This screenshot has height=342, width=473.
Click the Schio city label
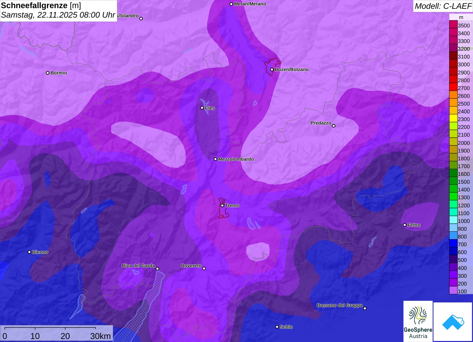(x=286, y=327)
